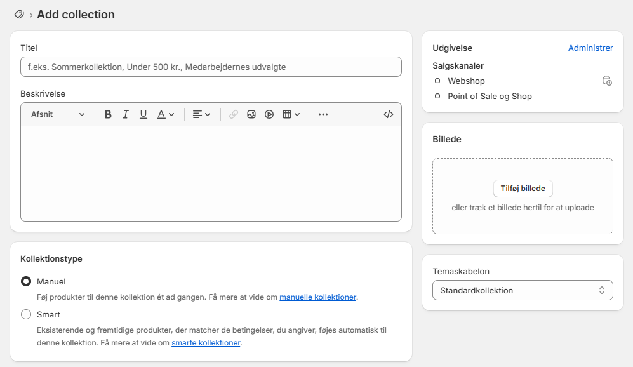
Task: Apply underline formatting
Action: tap(143, 114)
